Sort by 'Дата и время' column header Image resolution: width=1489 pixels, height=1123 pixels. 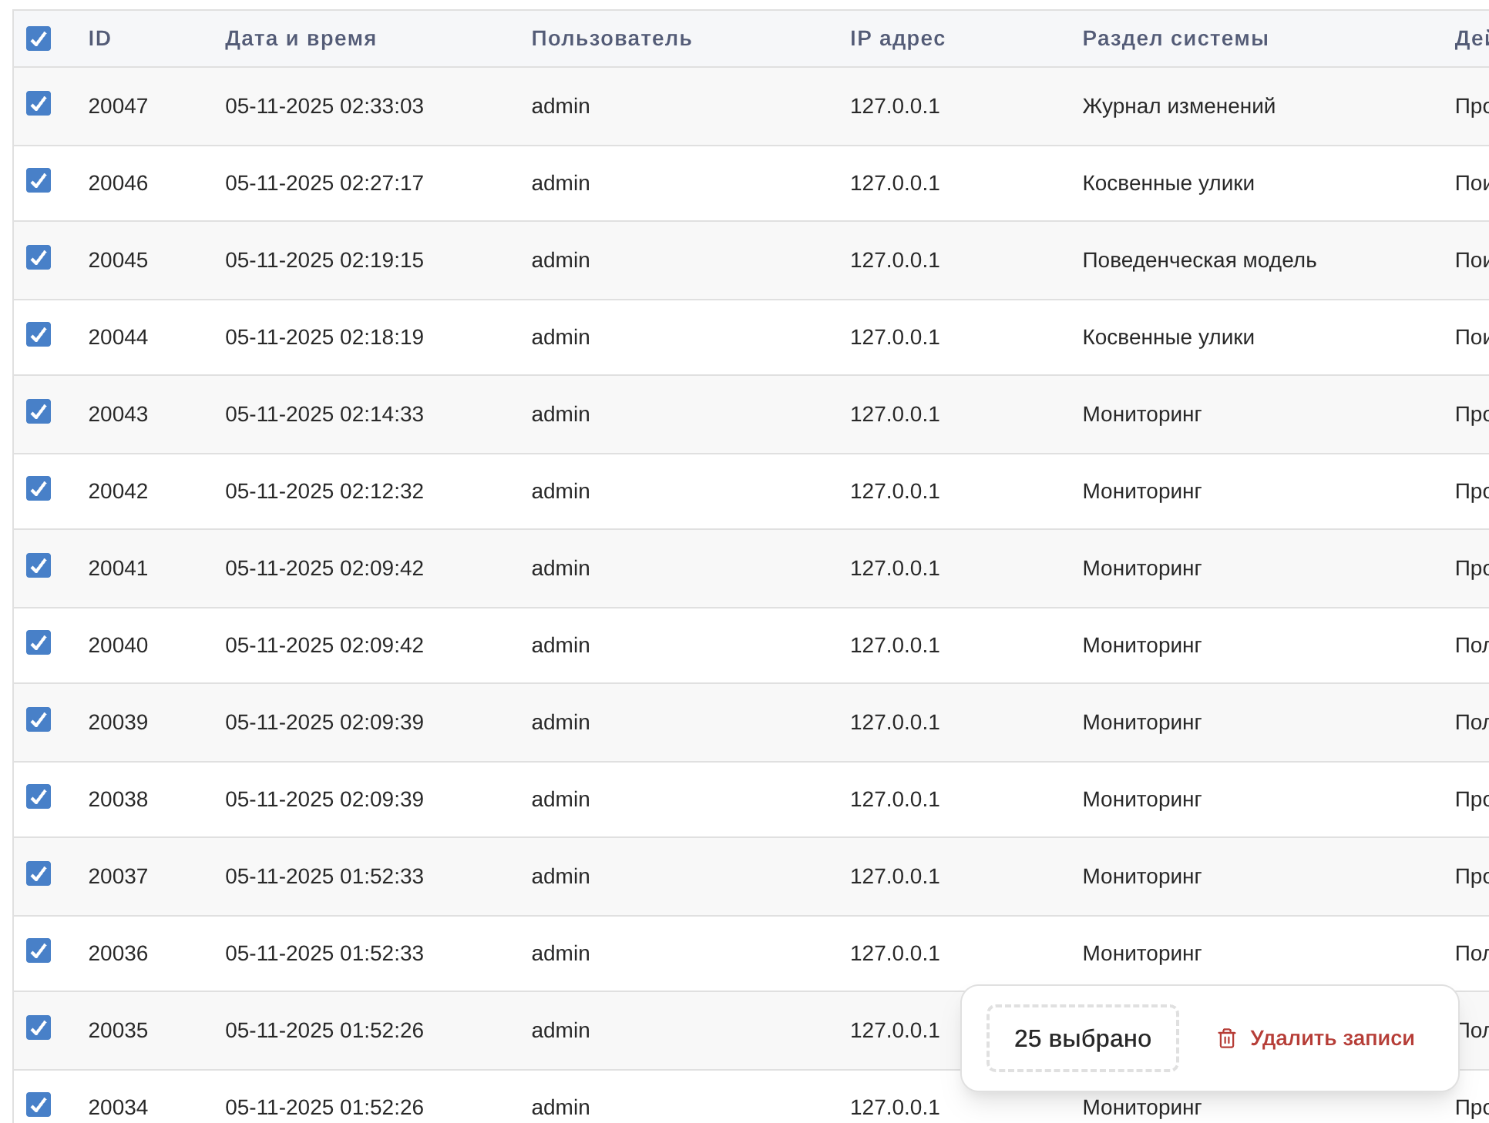click(x=301, y=39)
